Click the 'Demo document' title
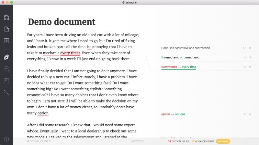The height and width of the screenshot is (145, 259). click(x=62, y=22)
